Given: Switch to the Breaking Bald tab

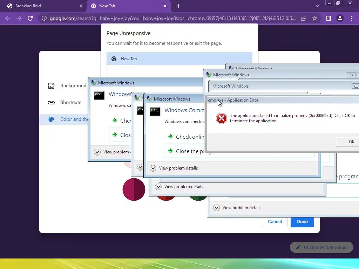Looking at the screenshot, I should (43, 6).
